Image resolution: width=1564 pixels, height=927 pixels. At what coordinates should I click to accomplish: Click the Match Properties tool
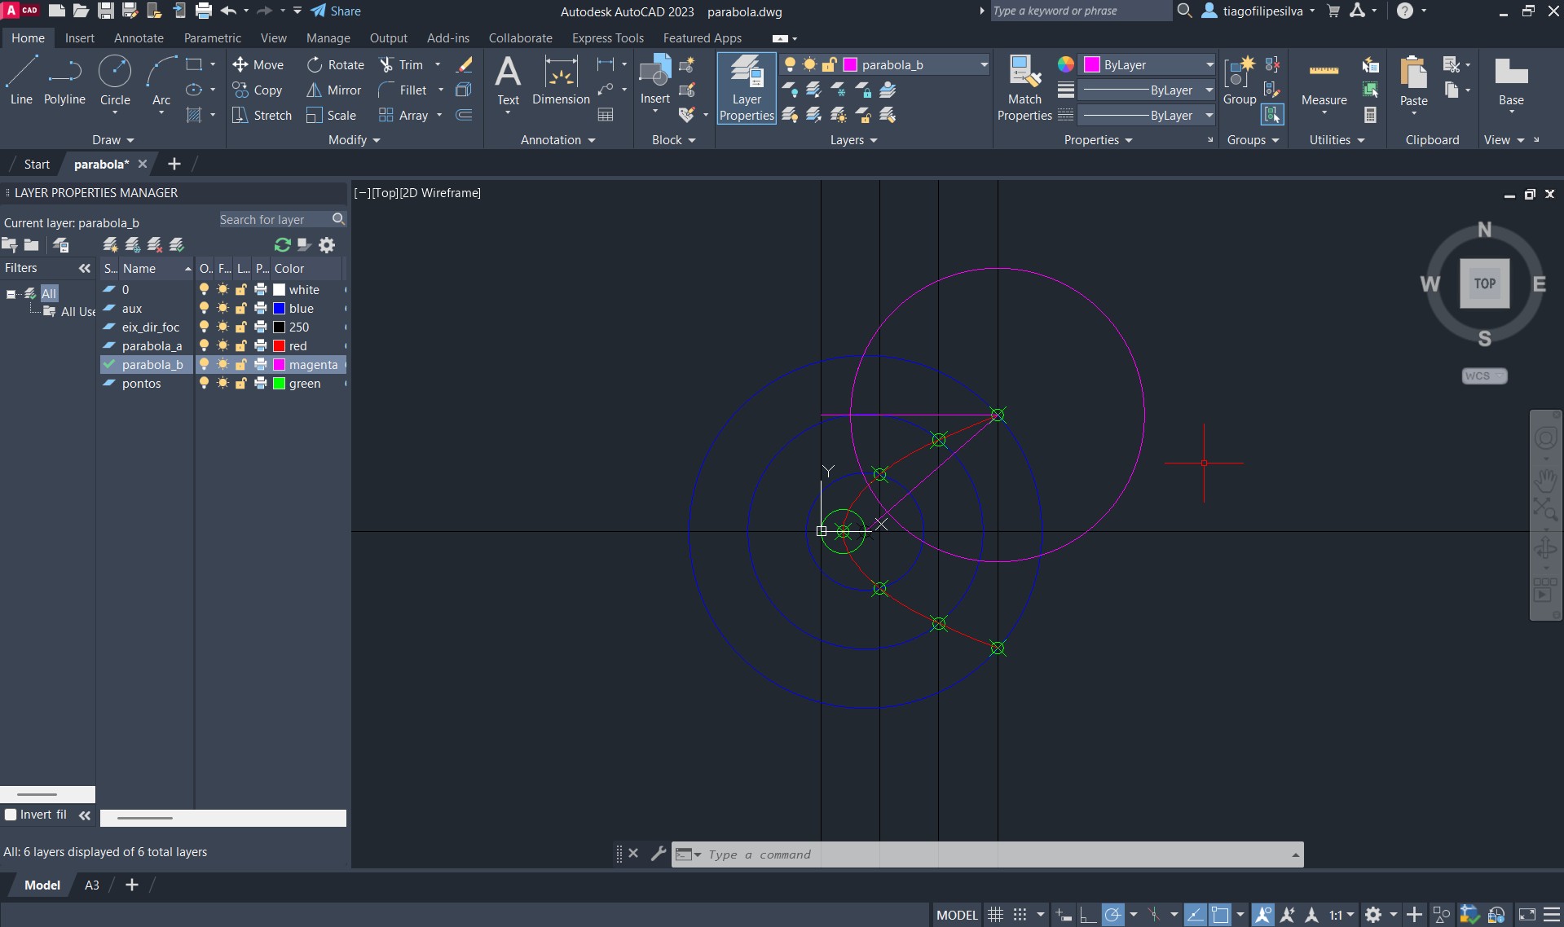[x=1024, y=88]
